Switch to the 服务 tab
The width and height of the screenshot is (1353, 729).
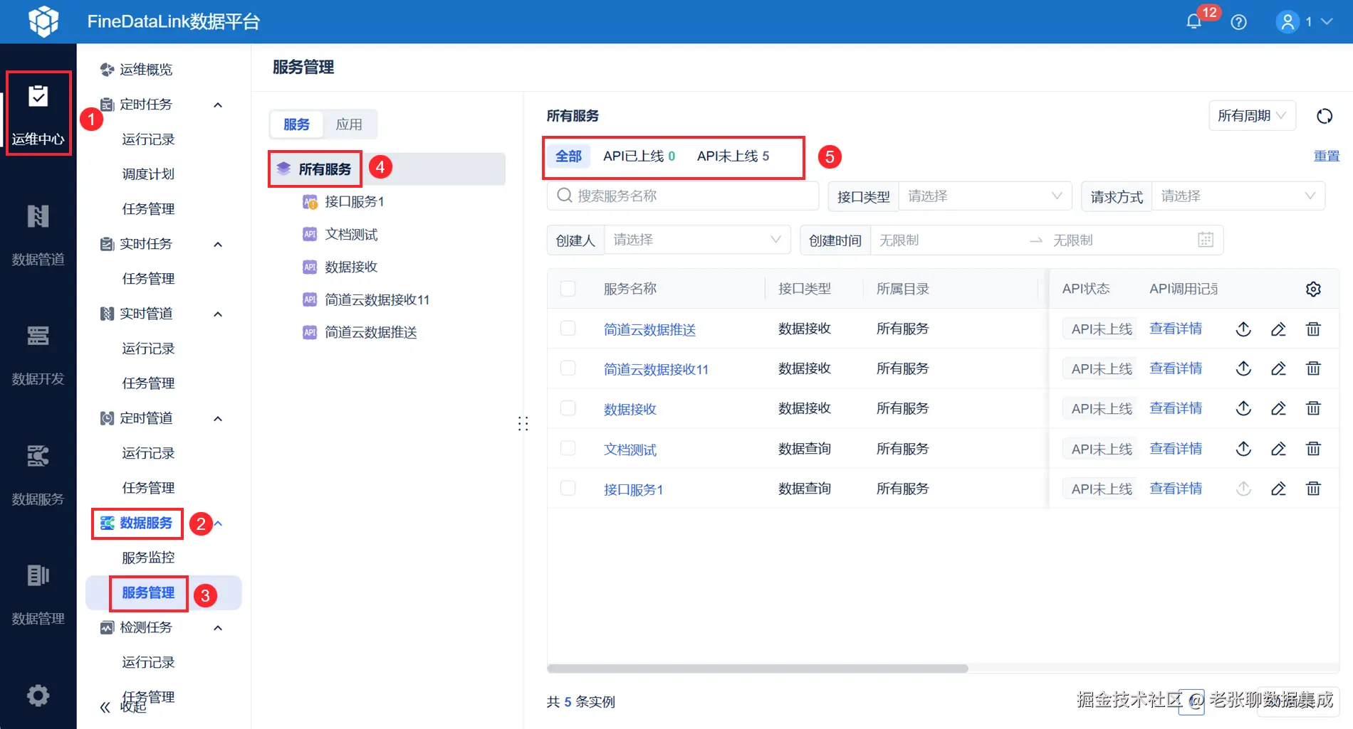pyautogui.click(x=296, y=124)
